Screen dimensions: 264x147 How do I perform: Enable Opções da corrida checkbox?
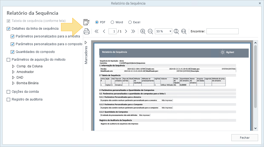point(8,92)
